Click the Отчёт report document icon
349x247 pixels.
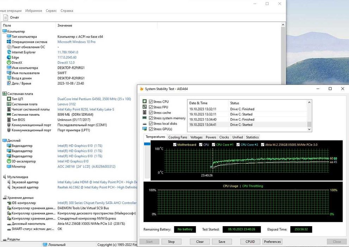[6, 17]
